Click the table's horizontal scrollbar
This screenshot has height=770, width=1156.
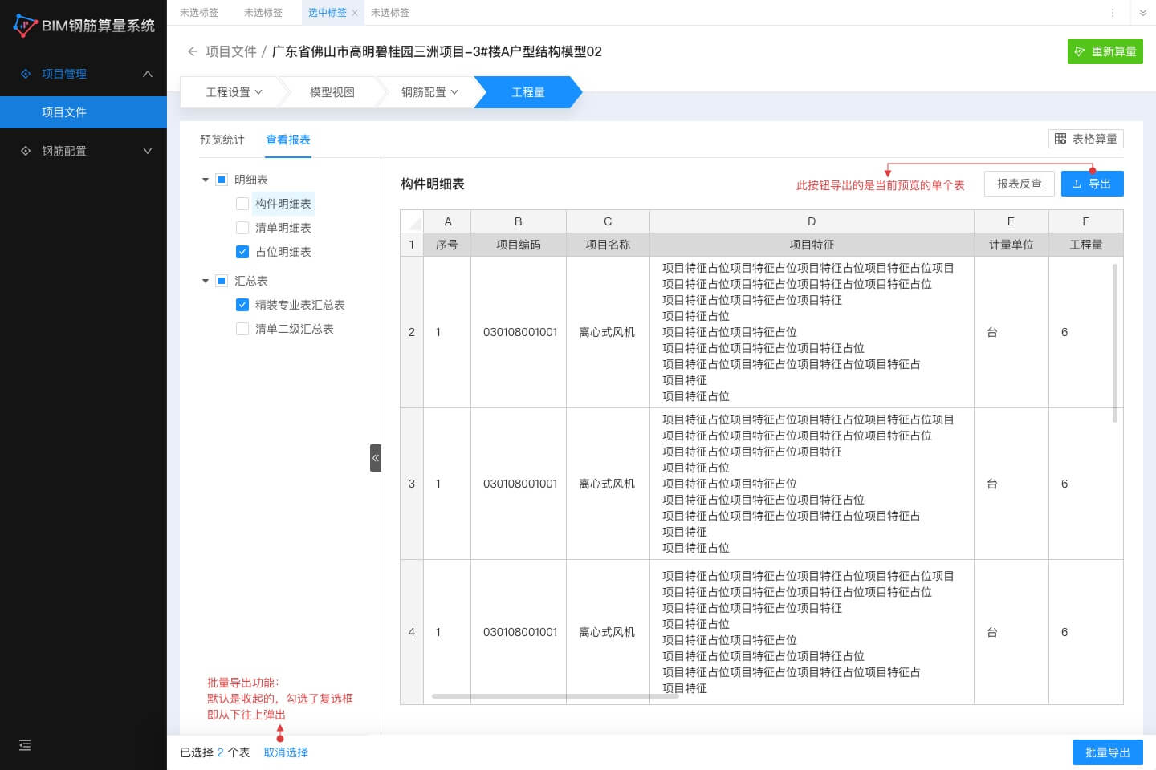(554, 696)
